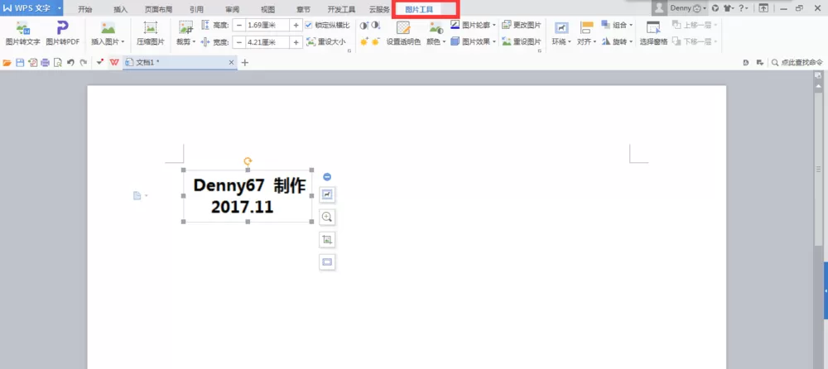Open the 选择窗格 (selection pane)
This screenshot has height=369, width=828.
coord(654,33)
